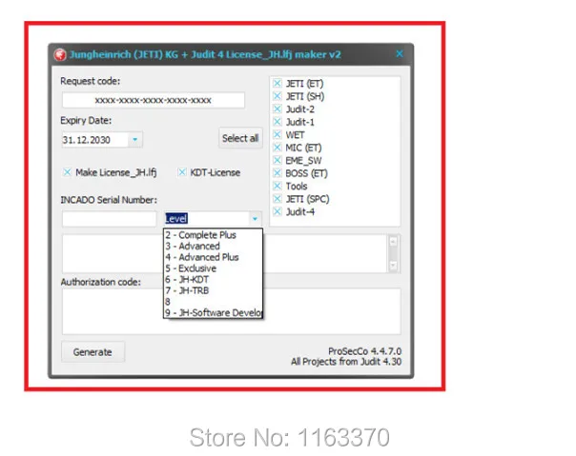Open the Expiry Date dropdown arrow
The image size is (576, 456).
[135, 139]
